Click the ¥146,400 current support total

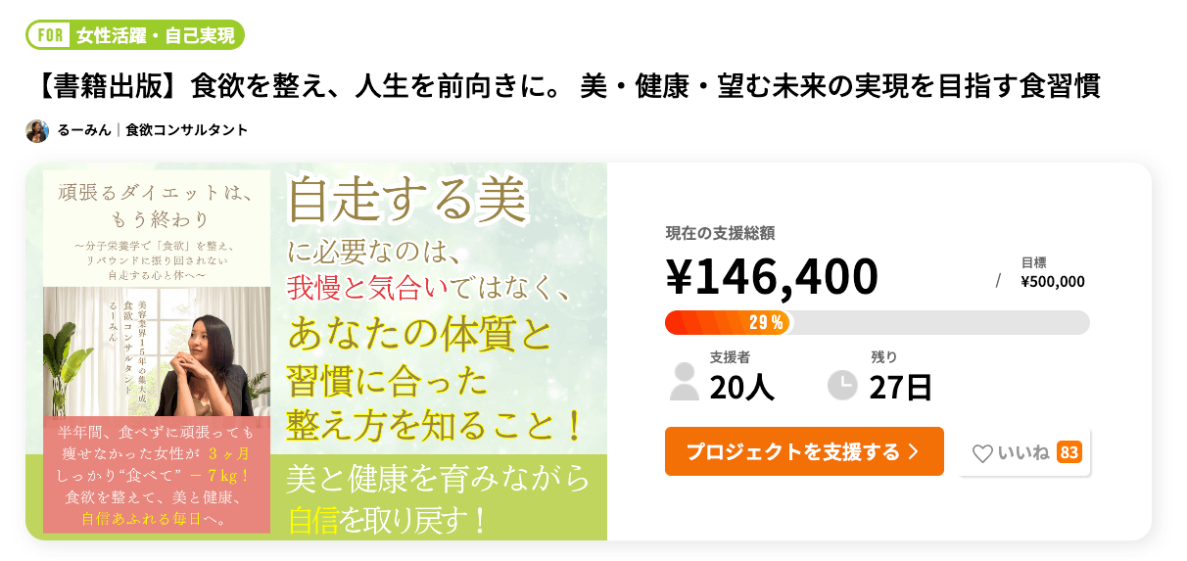[x=772, y=276]
